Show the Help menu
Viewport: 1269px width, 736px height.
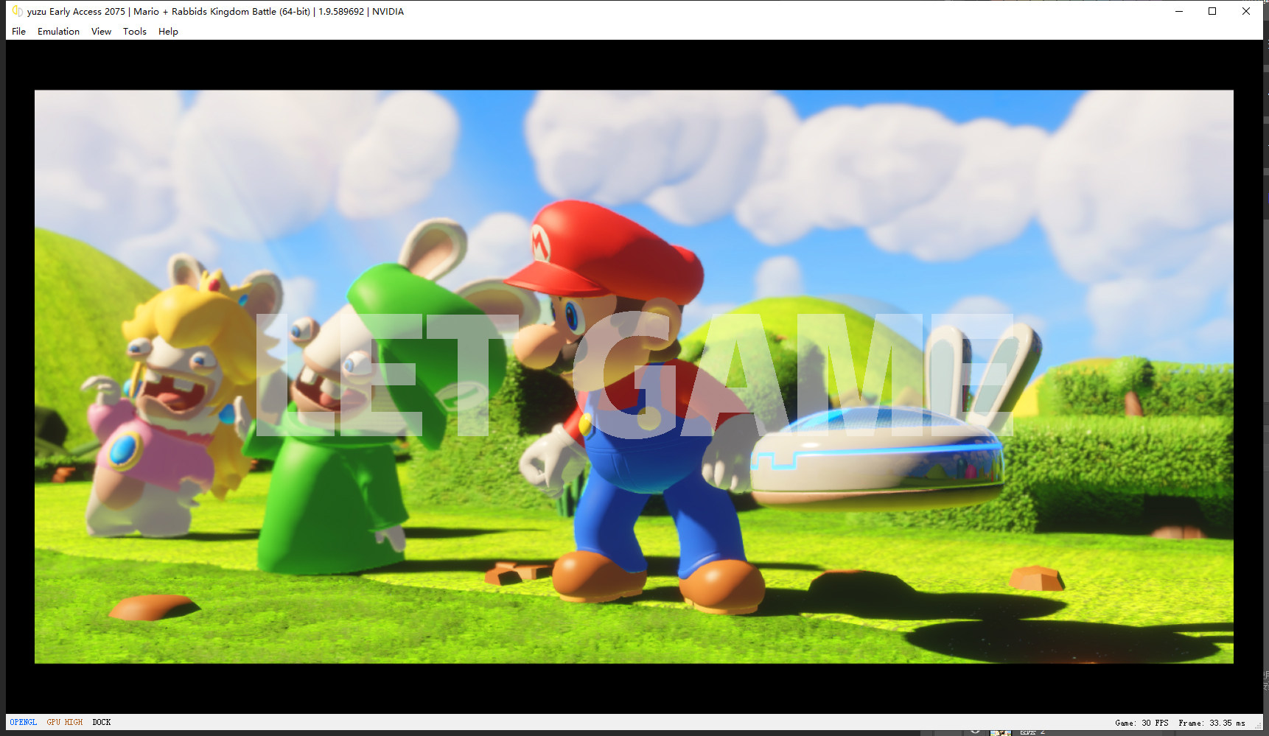168,32
